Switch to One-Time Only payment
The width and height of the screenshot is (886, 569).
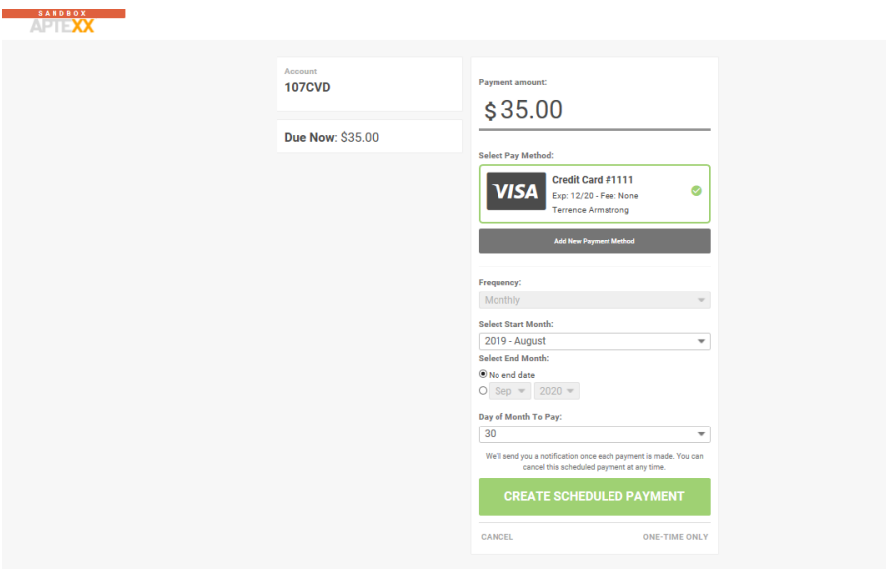(675, 537)
